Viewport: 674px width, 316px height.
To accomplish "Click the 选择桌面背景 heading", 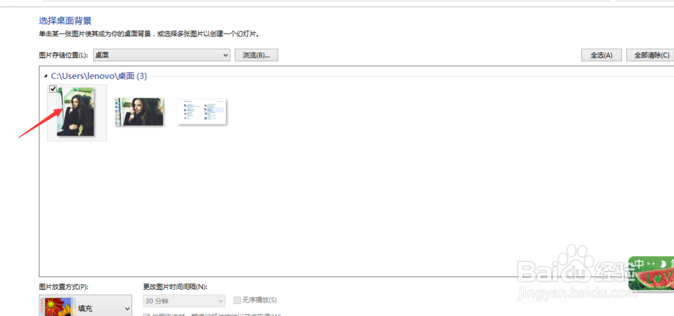I will click(65, 21).
